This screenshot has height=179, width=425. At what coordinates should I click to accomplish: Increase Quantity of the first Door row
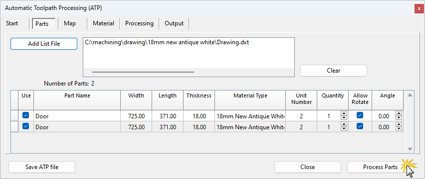(x=344, y=114)
